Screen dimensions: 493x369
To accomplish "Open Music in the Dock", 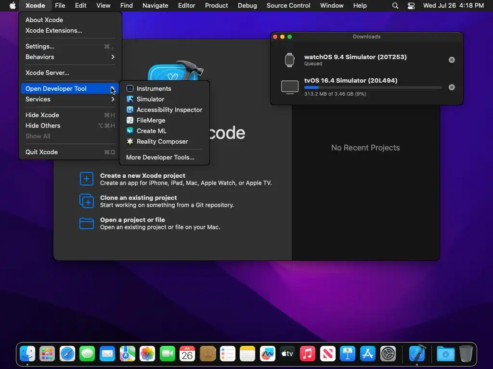I will point(308,354).
